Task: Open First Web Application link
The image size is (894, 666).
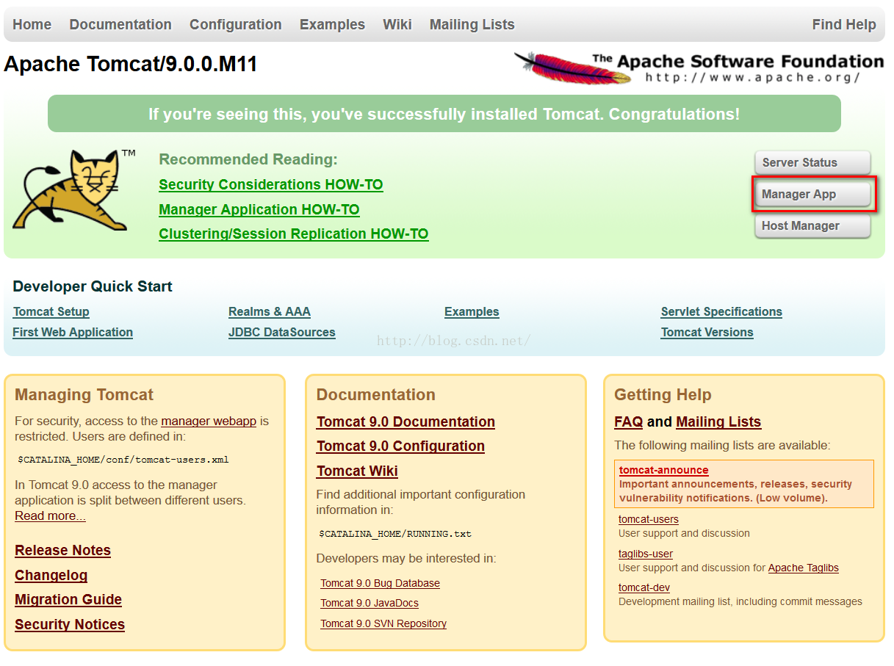Action: [73, 332]
